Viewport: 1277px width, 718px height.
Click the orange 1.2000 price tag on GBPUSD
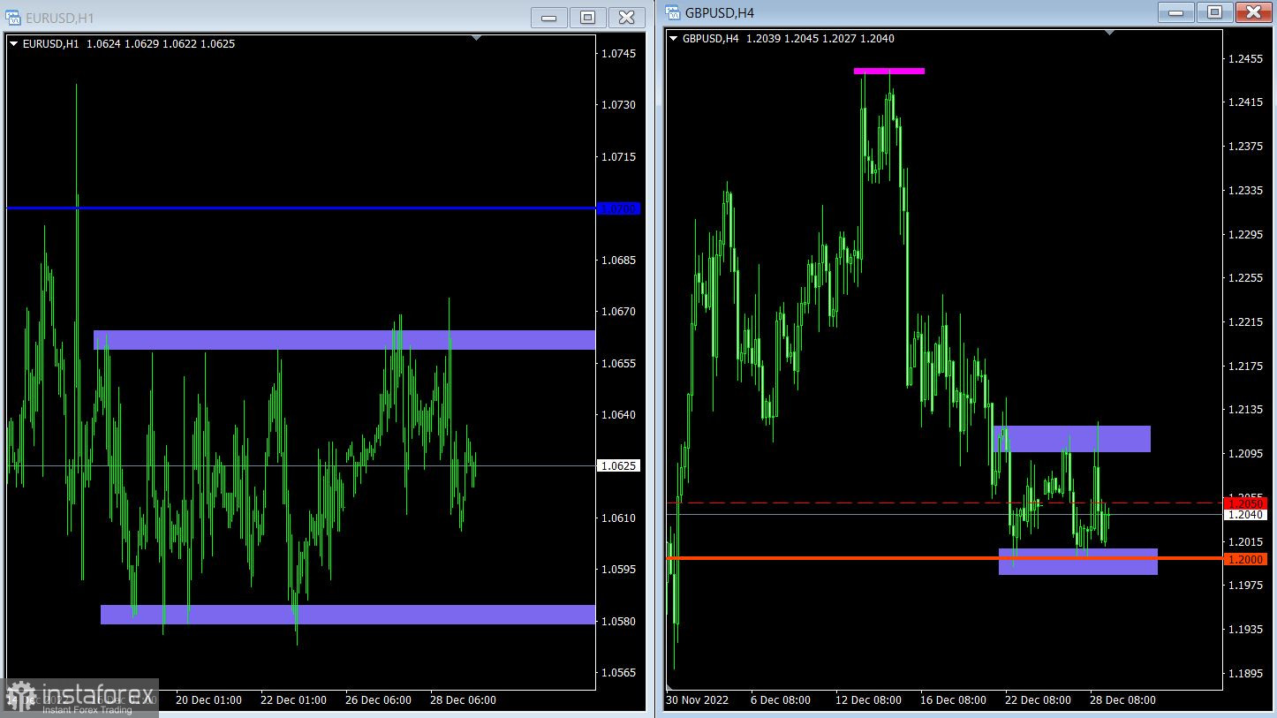1245,559
